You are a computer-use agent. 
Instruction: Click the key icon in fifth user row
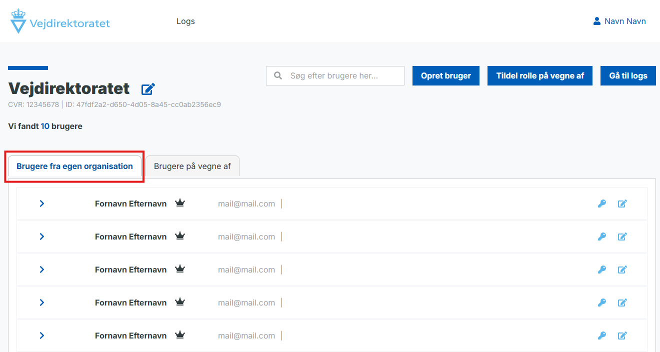click(x=602, y=335)
